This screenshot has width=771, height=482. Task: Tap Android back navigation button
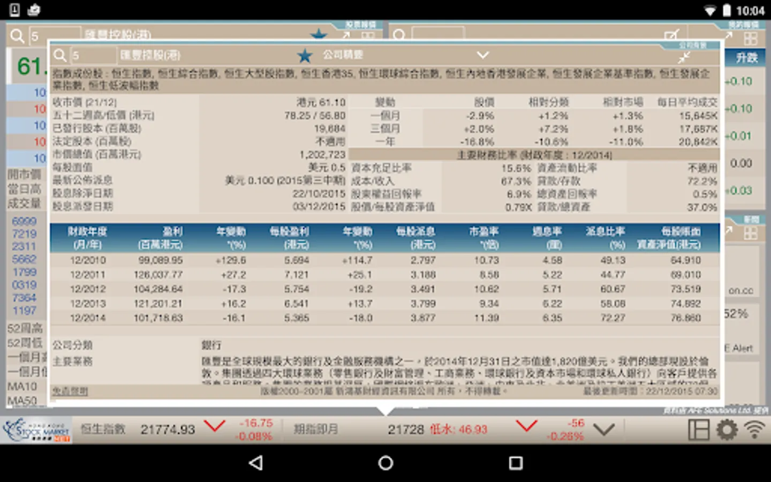[x=256, y=463]
